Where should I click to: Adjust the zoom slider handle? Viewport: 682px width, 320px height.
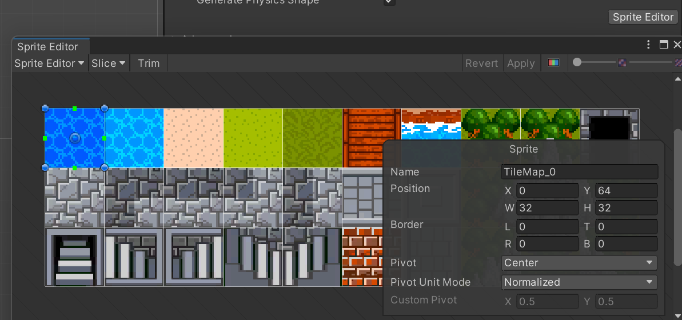tap(577, 62)
